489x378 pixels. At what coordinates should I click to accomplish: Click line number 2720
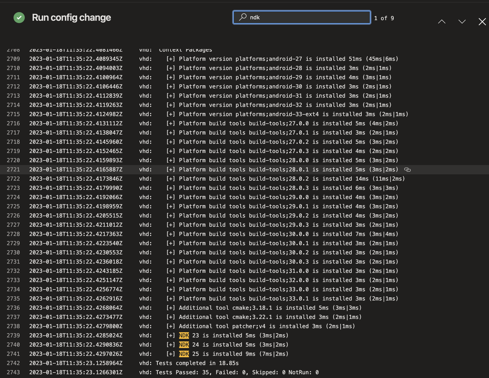point(13,160)
